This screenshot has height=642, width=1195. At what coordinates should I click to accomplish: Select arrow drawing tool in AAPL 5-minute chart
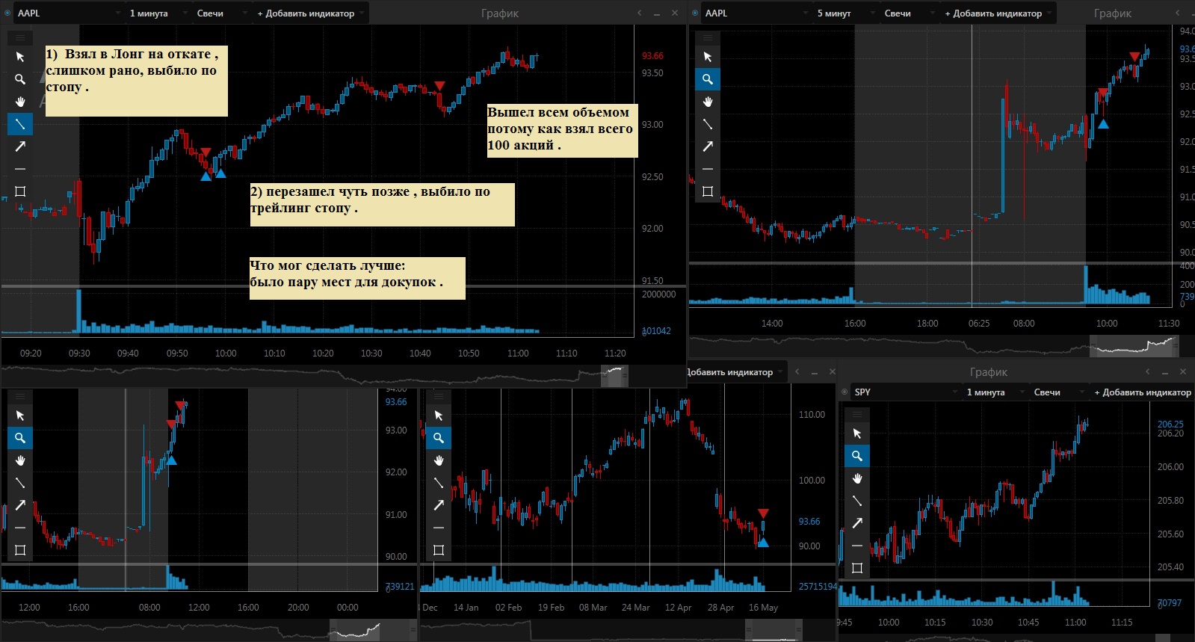[708, 146]
